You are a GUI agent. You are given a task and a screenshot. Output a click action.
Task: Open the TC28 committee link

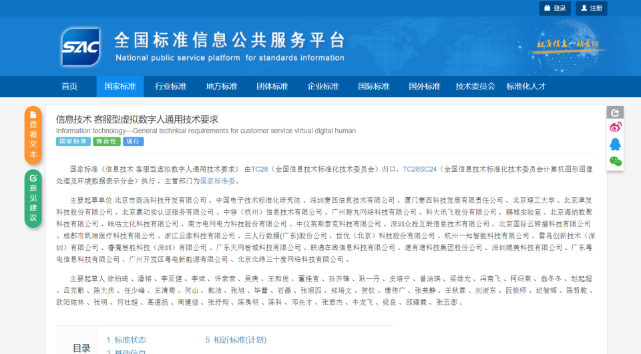coord(259,169)
